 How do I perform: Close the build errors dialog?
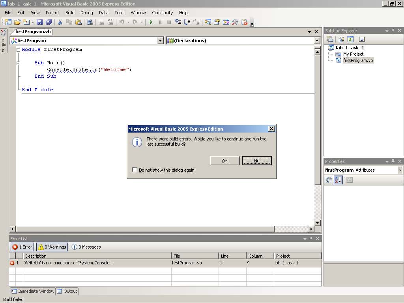[271, 129]
